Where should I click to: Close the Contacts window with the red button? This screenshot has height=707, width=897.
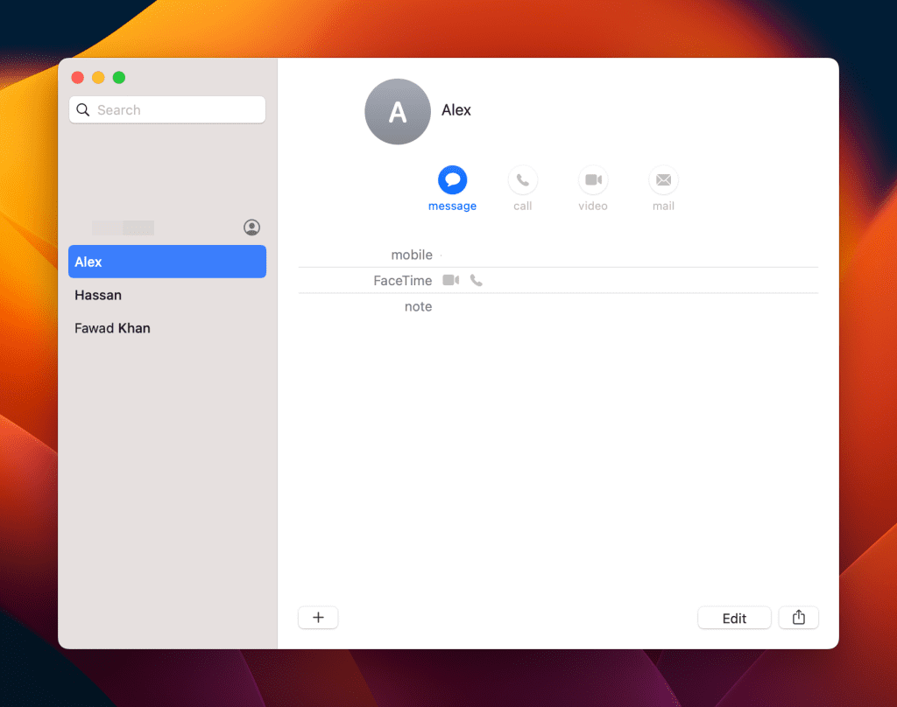[78, 78]
